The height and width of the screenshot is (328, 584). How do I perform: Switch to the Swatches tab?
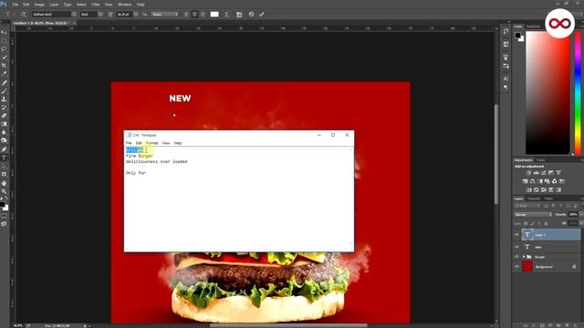(533, 26)
